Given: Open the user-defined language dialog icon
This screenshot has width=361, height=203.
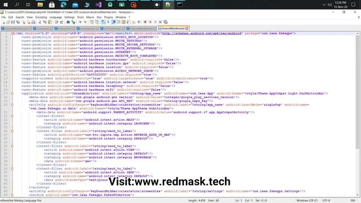Looking at the screenshot, I should [118, 22].
